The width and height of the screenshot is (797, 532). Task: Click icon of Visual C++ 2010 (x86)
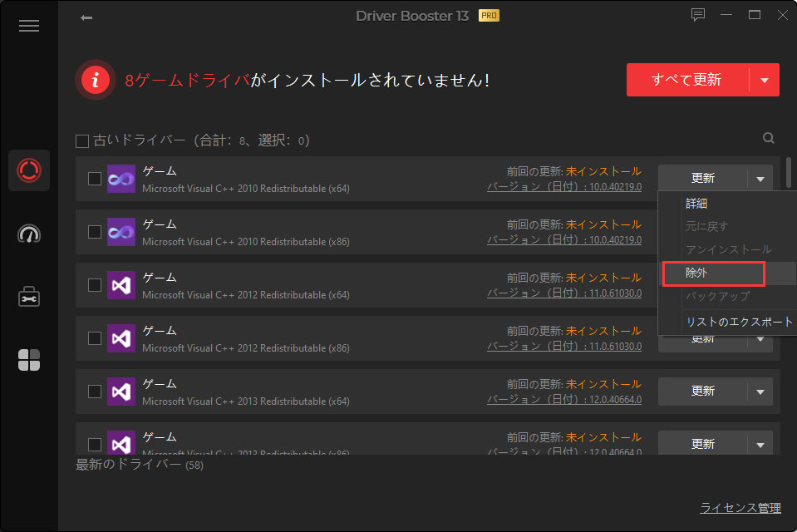point(121,232)
